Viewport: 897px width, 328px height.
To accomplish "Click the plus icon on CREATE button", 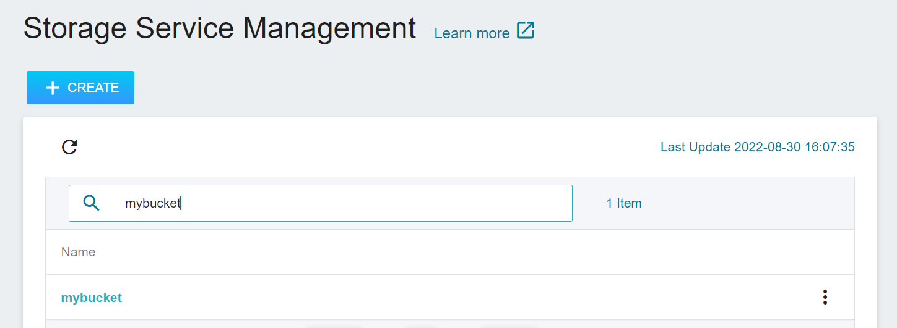I will (53, 88).
